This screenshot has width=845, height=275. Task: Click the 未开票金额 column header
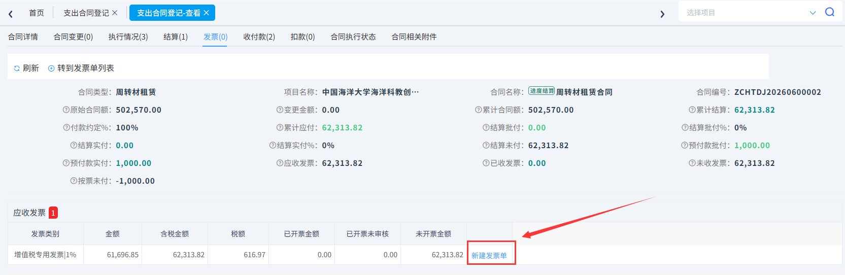(x=433, y=234)
